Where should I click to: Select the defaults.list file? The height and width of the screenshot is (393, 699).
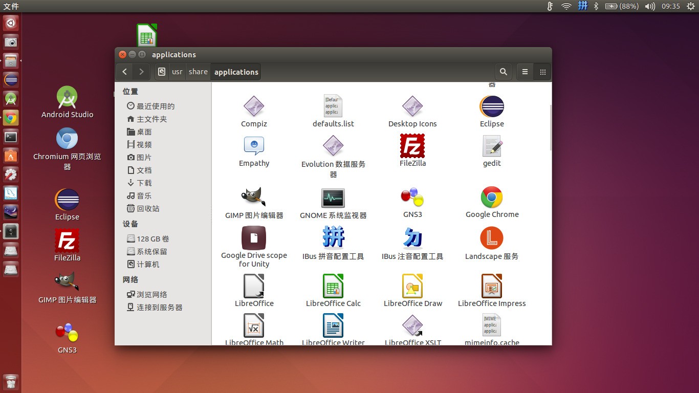[x=333, y=112]
